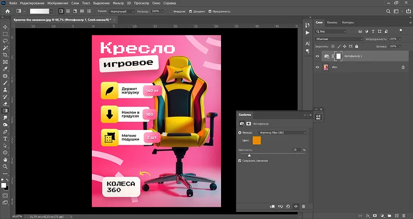This screenshot has width=413, height=219.
Task: Select the Magic Wand tool
Action: click(5, 48)
